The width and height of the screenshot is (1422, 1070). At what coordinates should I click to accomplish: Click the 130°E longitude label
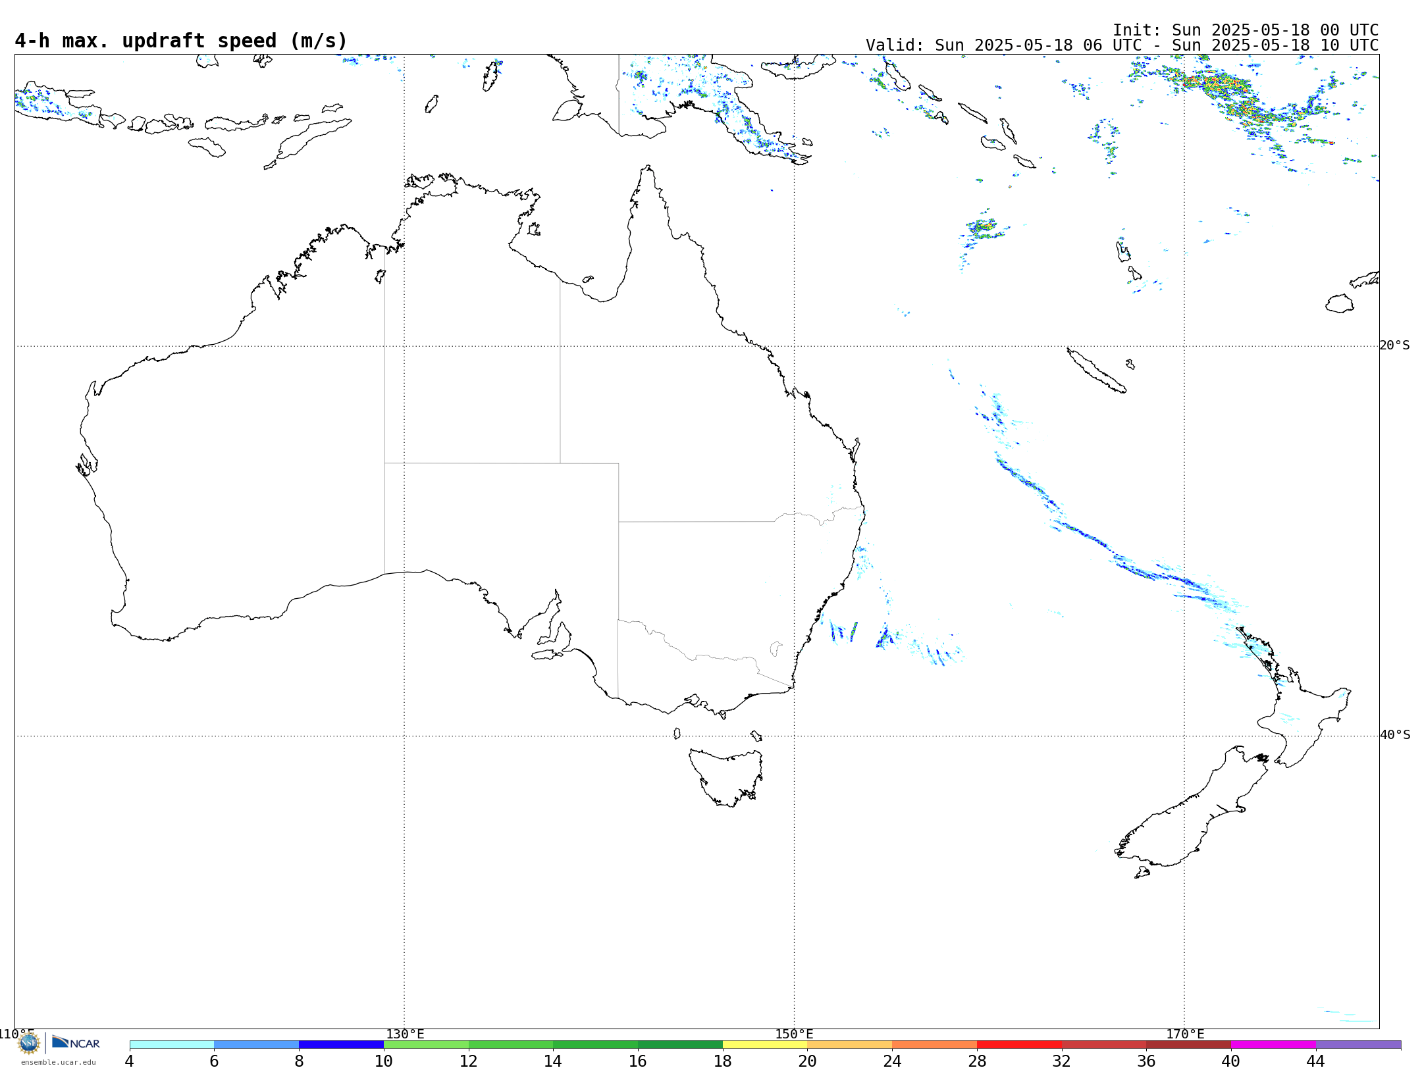click(x=405, y=1034)
